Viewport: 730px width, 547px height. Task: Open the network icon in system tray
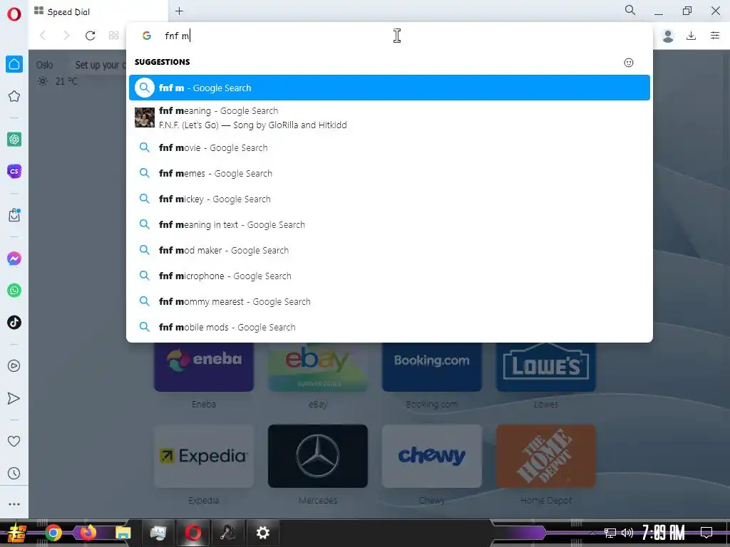pos(610,533)
